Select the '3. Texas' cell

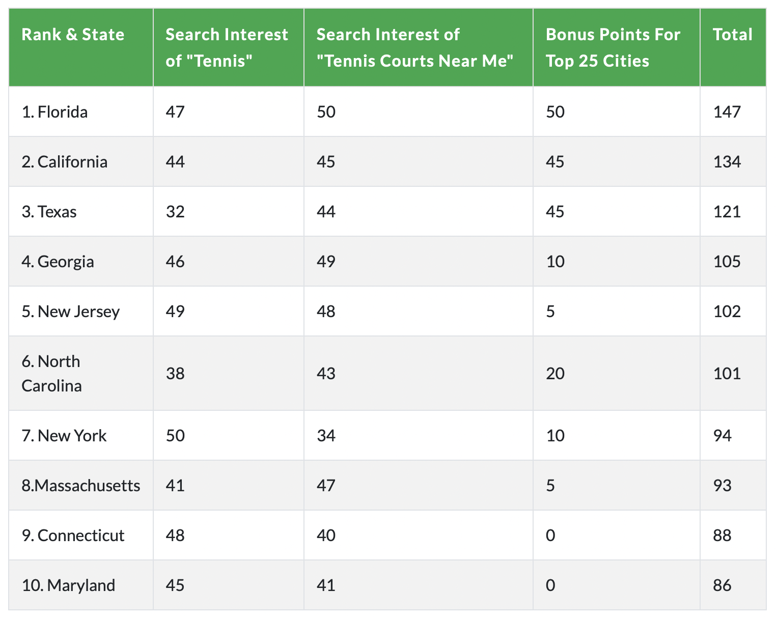tap(49, 211)
